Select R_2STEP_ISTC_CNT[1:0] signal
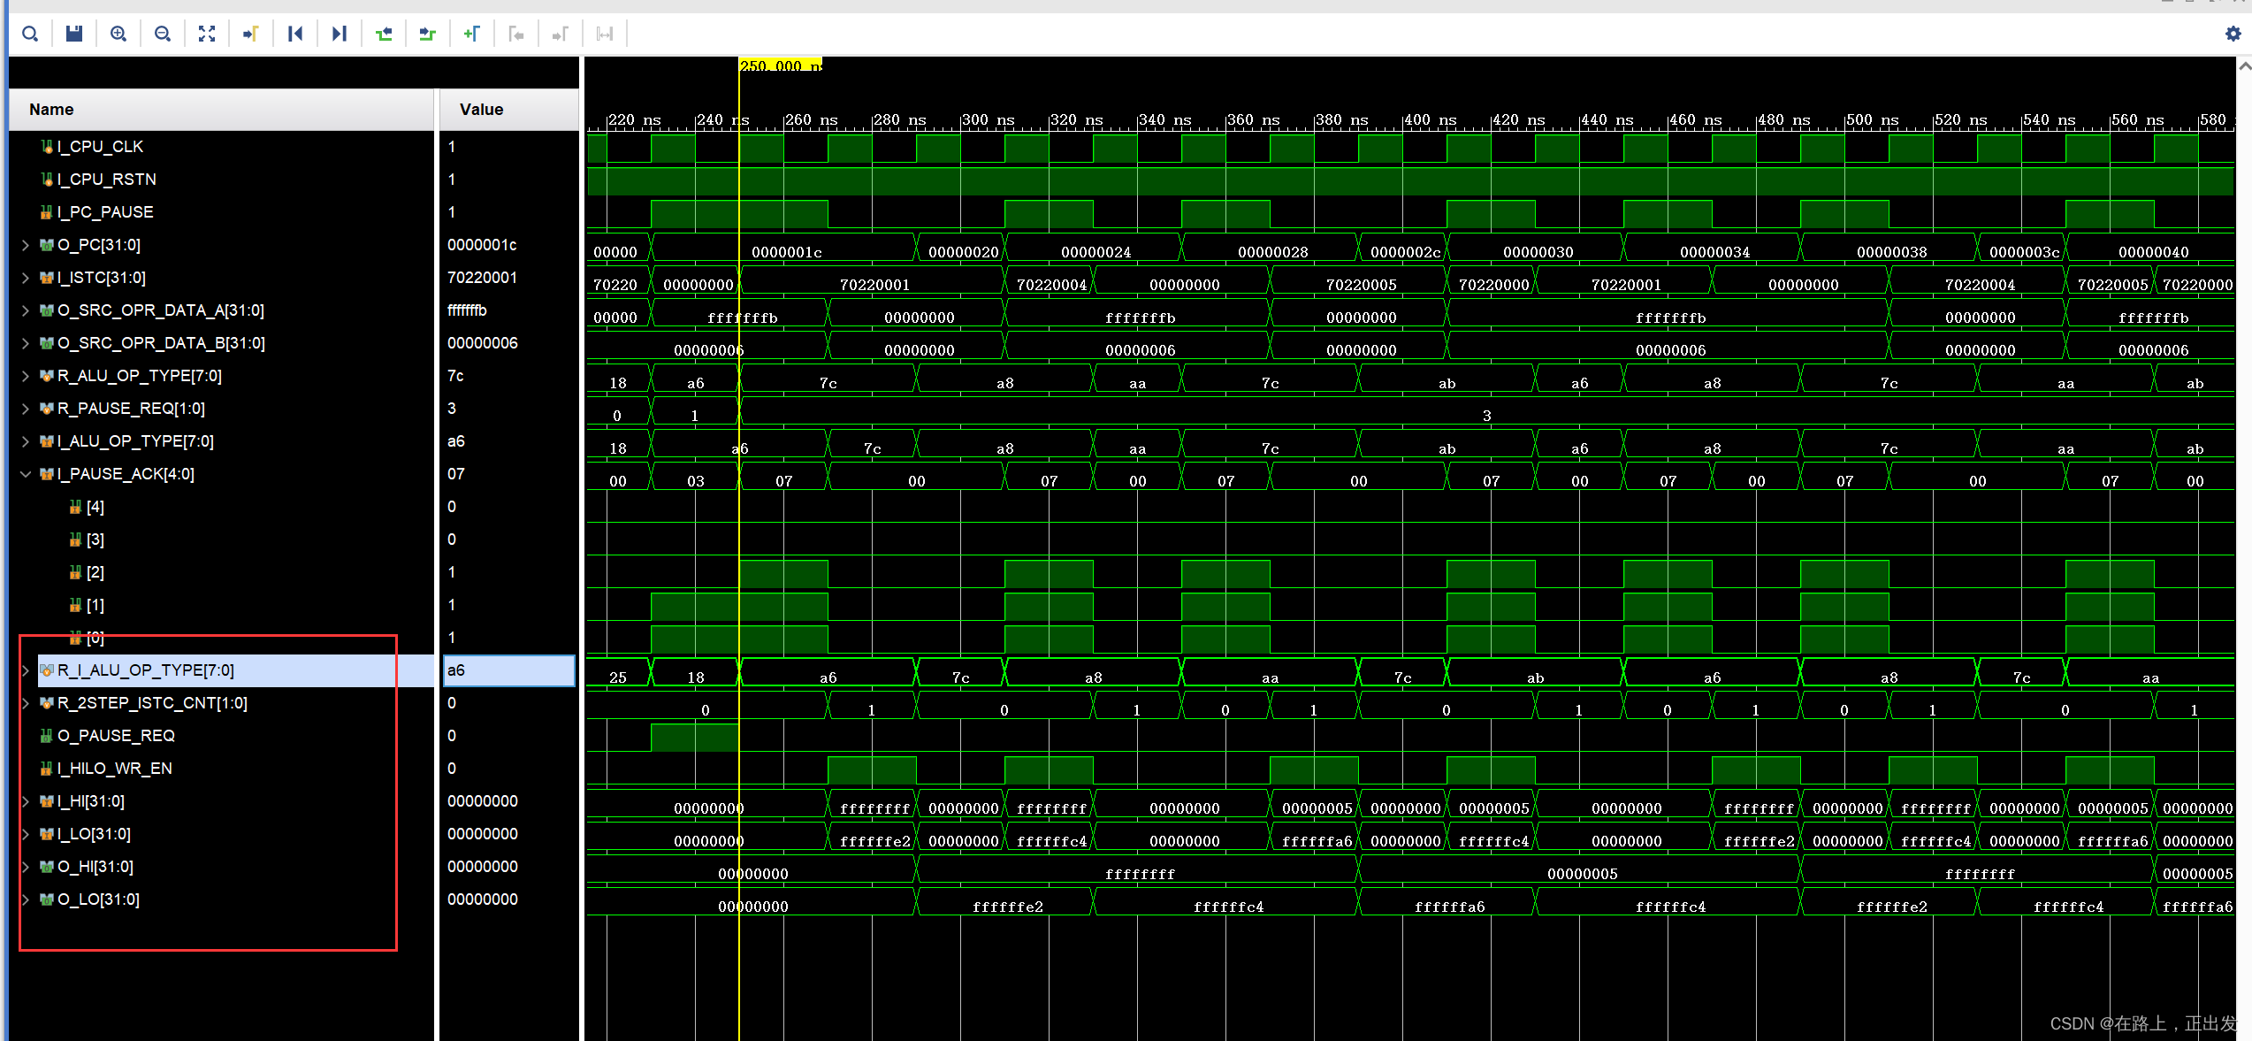The image size is (2252, 1041). 152,703
